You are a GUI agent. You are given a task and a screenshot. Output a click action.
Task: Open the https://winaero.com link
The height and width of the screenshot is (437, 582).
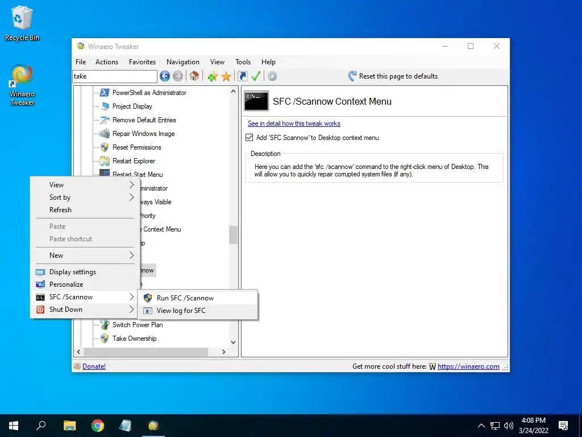click(x=468, y=366)
